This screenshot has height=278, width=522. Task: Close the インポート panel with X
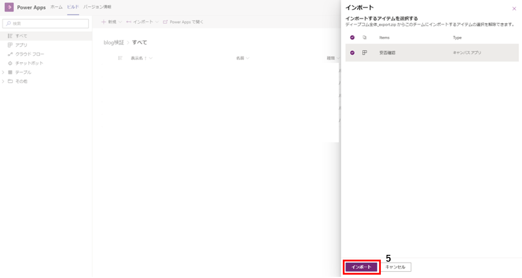coord(514,8)
